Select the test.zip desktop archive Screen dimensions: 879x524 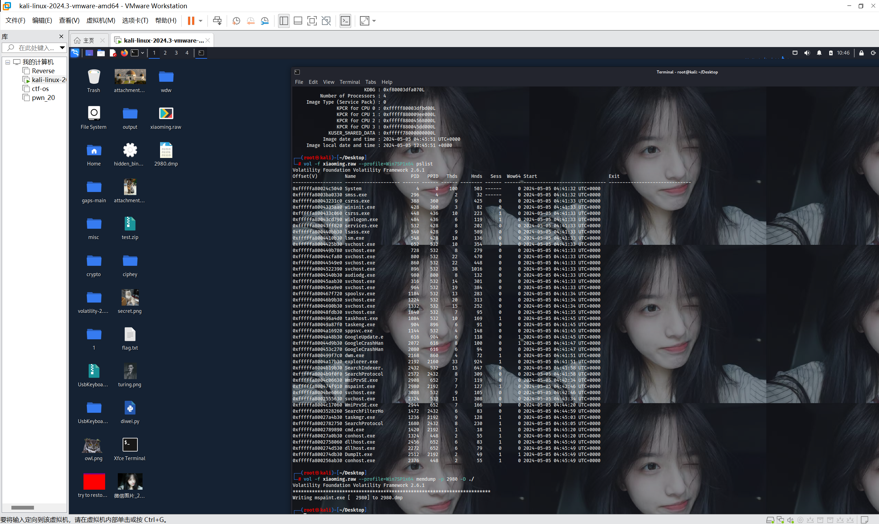pyautogui.click(x=129, y=228)
